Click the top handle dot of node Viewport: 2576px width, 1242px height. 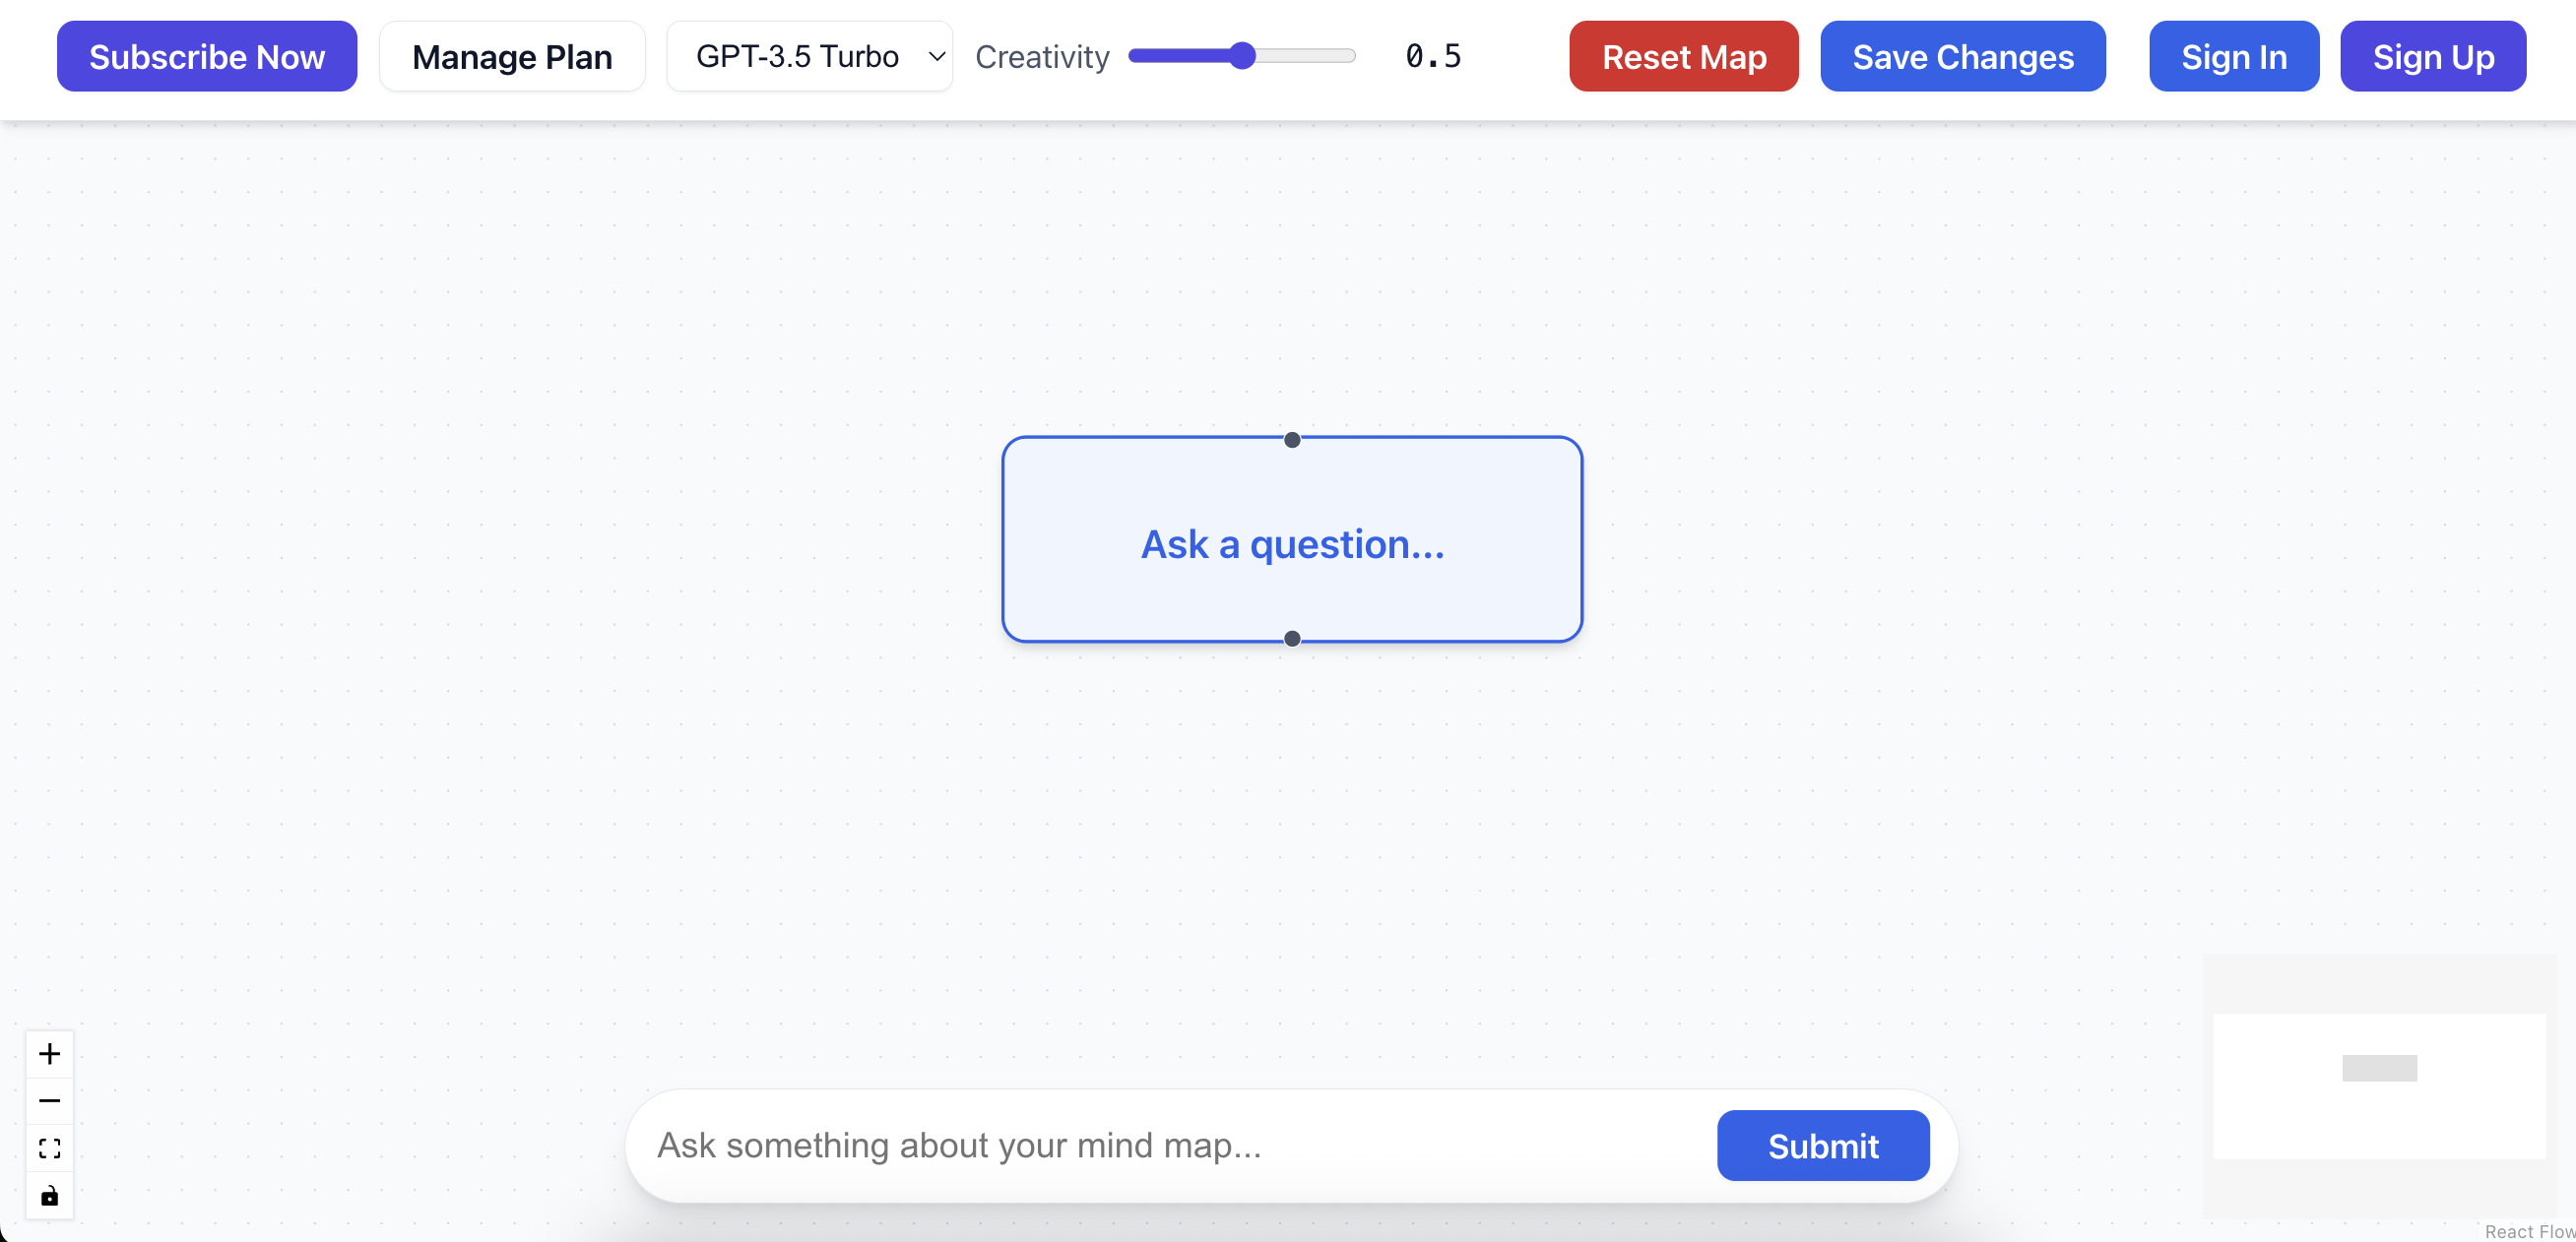pos(1292,440)
